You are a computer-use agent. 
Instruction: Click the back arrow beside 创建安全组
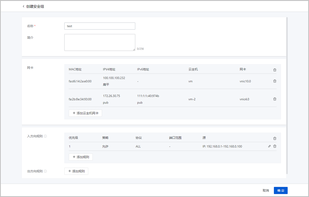23,6
